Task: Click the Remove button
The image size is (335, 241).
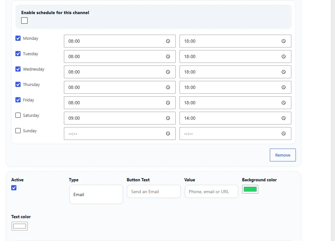Action: 283,155
